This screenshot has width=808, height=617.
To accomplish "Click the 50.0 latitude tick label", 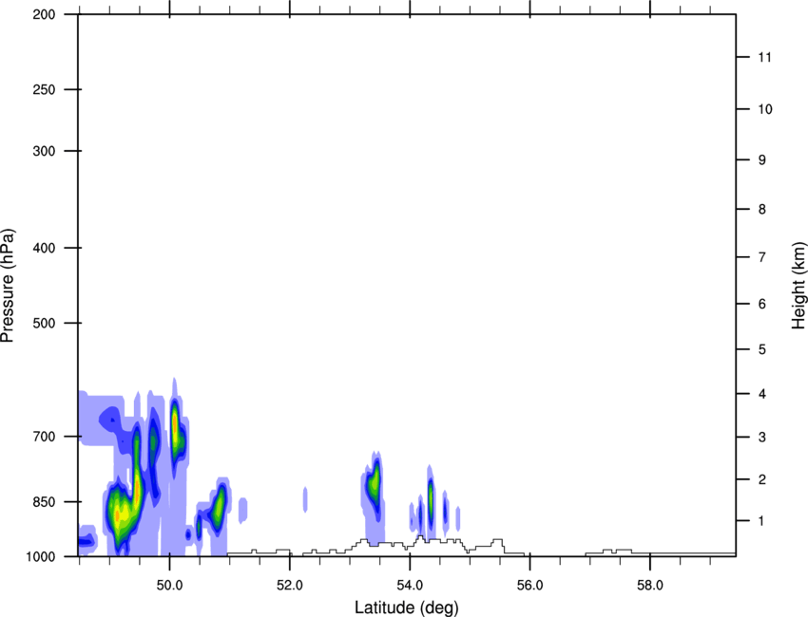I will (169, 586).
